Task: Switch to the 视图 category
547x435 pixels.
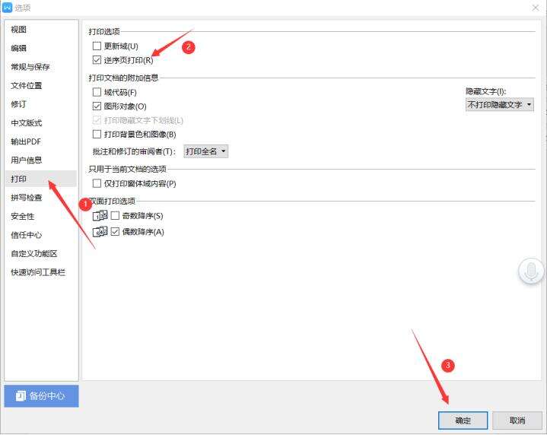Action: point(41,30)
